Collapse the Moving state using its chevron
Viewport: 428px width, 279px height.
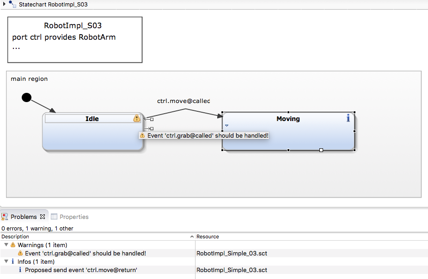click(x=226, y=125)
